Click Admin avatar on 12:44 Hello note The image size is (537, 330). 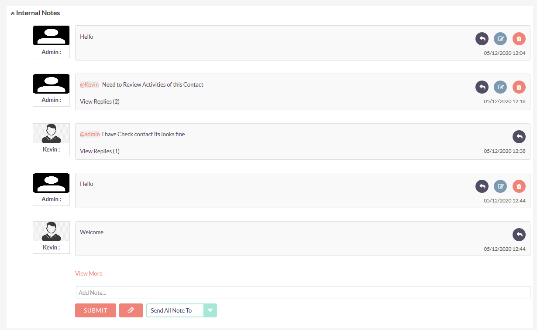click(51, 183)
